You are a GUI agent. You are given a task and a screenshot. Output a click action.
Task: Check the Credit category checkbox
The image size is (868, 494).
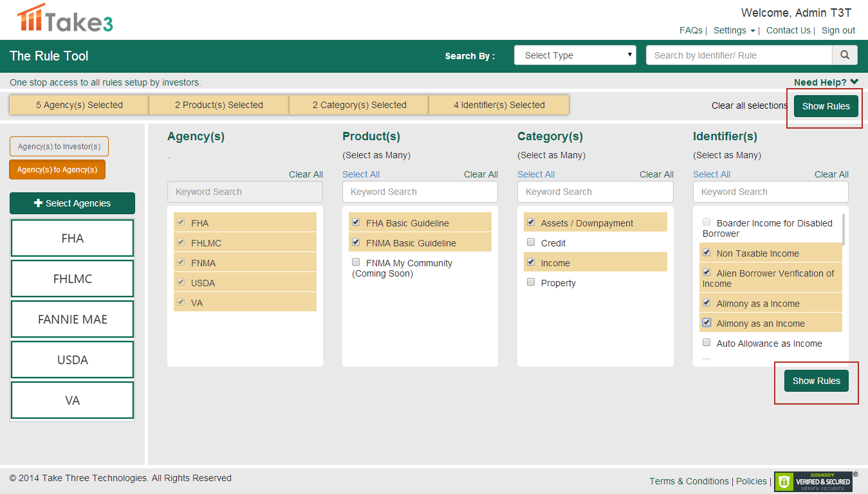click(531, 242)
